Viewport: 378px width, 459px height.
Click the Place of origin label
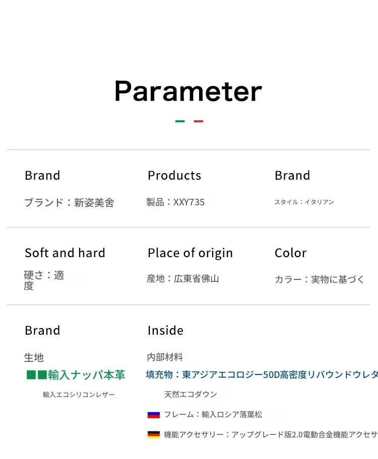click(190, 253)
